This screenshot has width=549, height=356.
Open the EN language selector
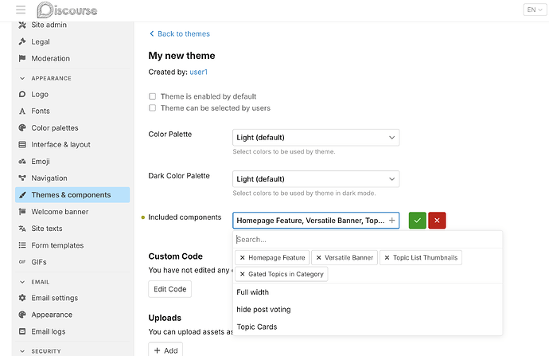click(535, 10)
